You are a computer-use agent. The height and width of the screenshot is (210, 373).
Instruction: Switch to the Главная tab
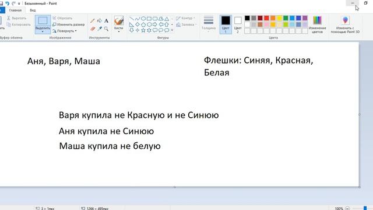[15, 10]
